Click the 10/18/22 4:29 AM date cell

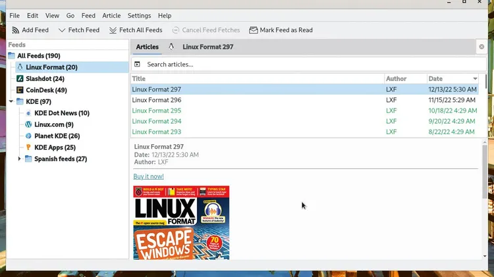pos(453,111)
